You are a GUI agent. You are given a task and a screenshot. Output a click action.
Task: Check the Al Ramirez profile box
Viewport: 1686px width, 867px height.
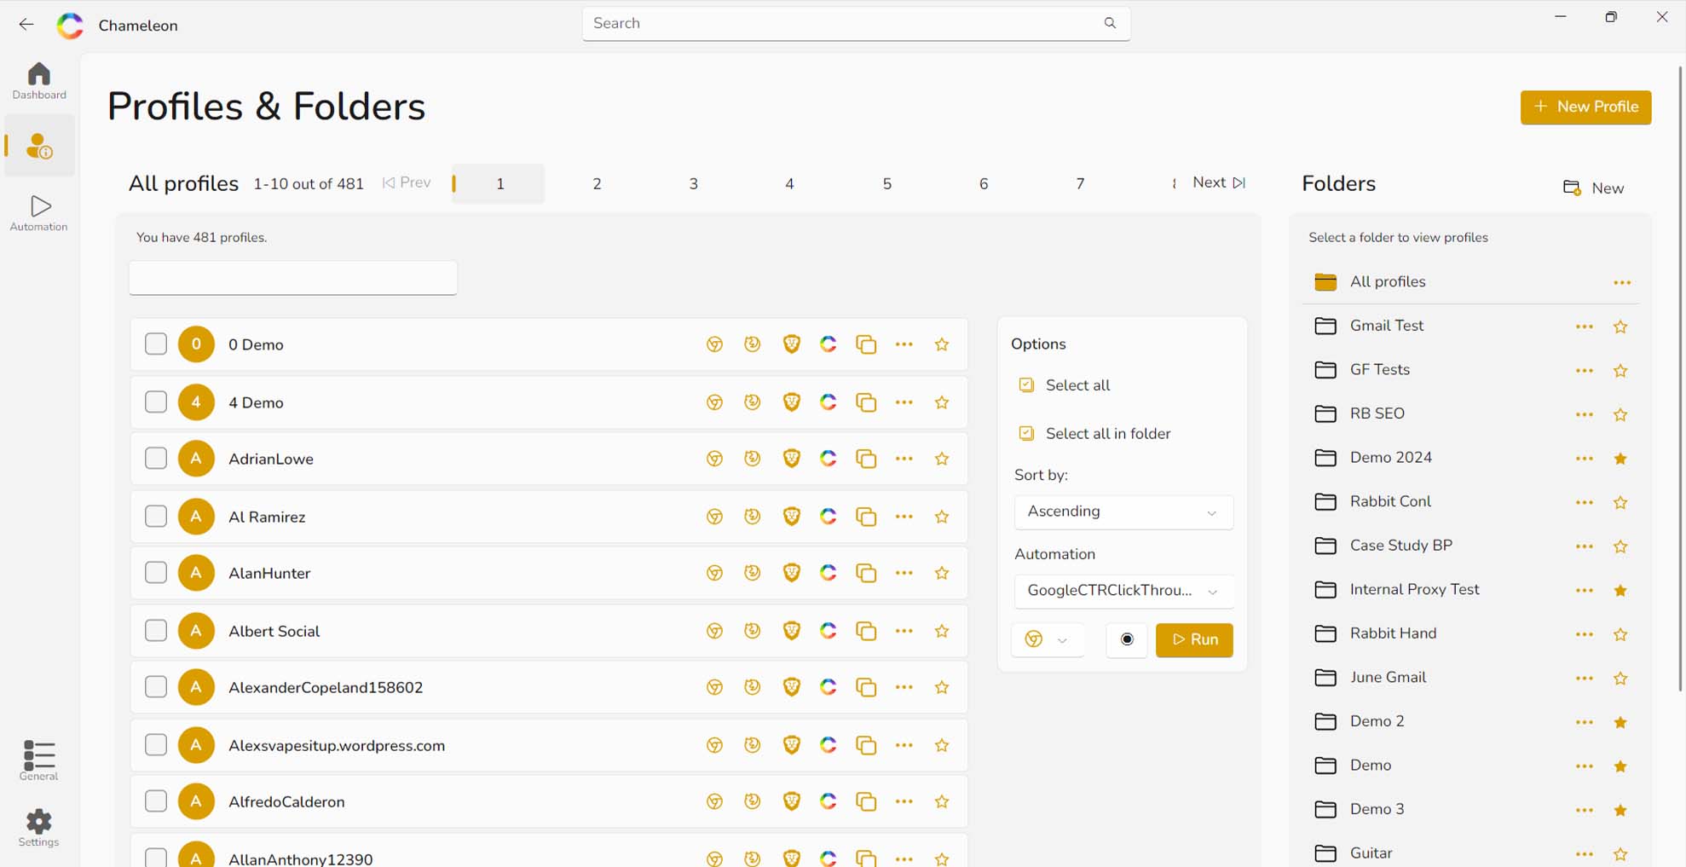tap(156, 517)
